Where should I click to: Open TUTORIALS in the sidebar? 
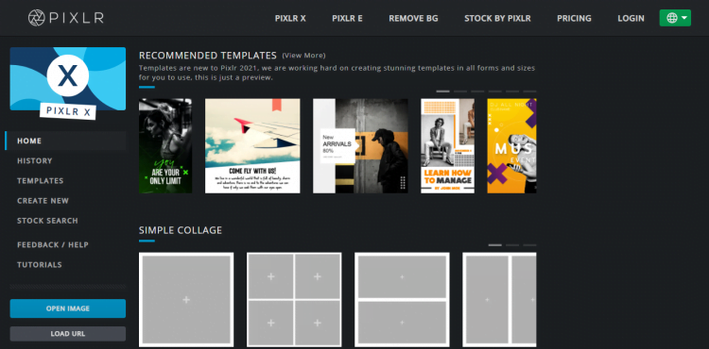[x=40, y=264]
